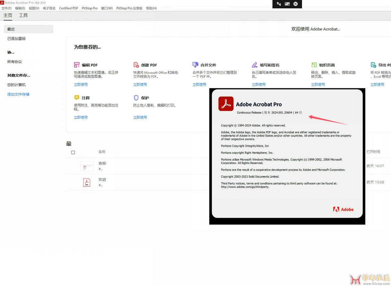Select 您的计算机 in the left sidebar

point(16,85)
